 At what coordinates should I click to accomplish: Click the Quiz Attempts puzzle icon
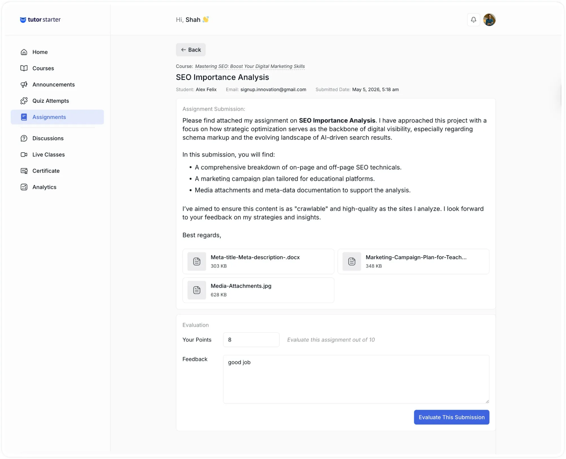[x=24, y=101]
